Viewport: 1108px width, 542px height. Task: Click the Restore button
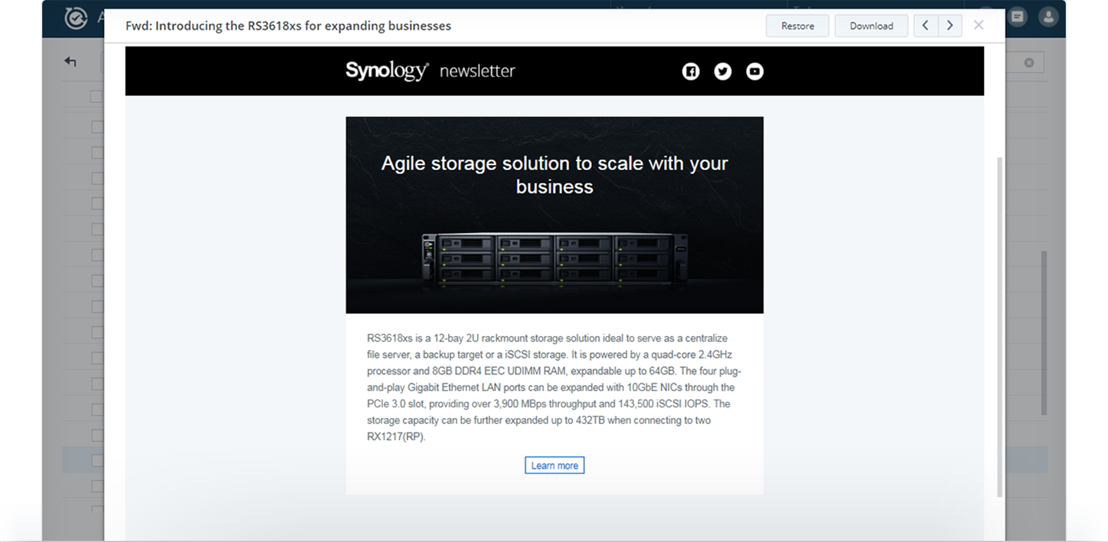pyautogui.click(x=797, y=26)
